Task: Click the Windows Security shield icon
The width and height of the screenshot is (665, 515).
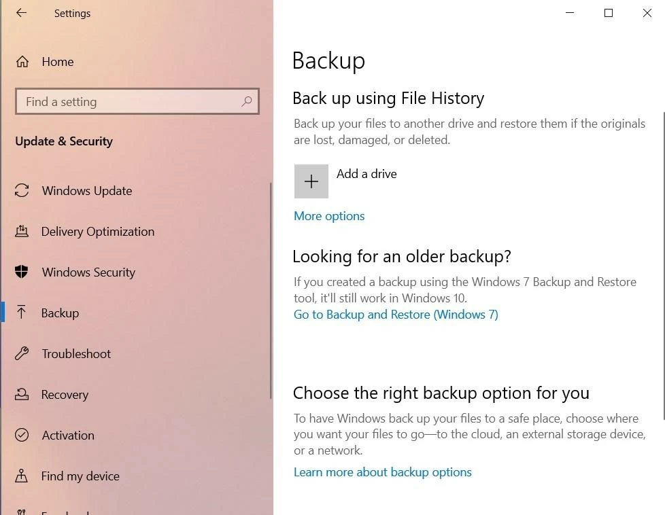Action: pyautogui.click(x=22, y=272)
